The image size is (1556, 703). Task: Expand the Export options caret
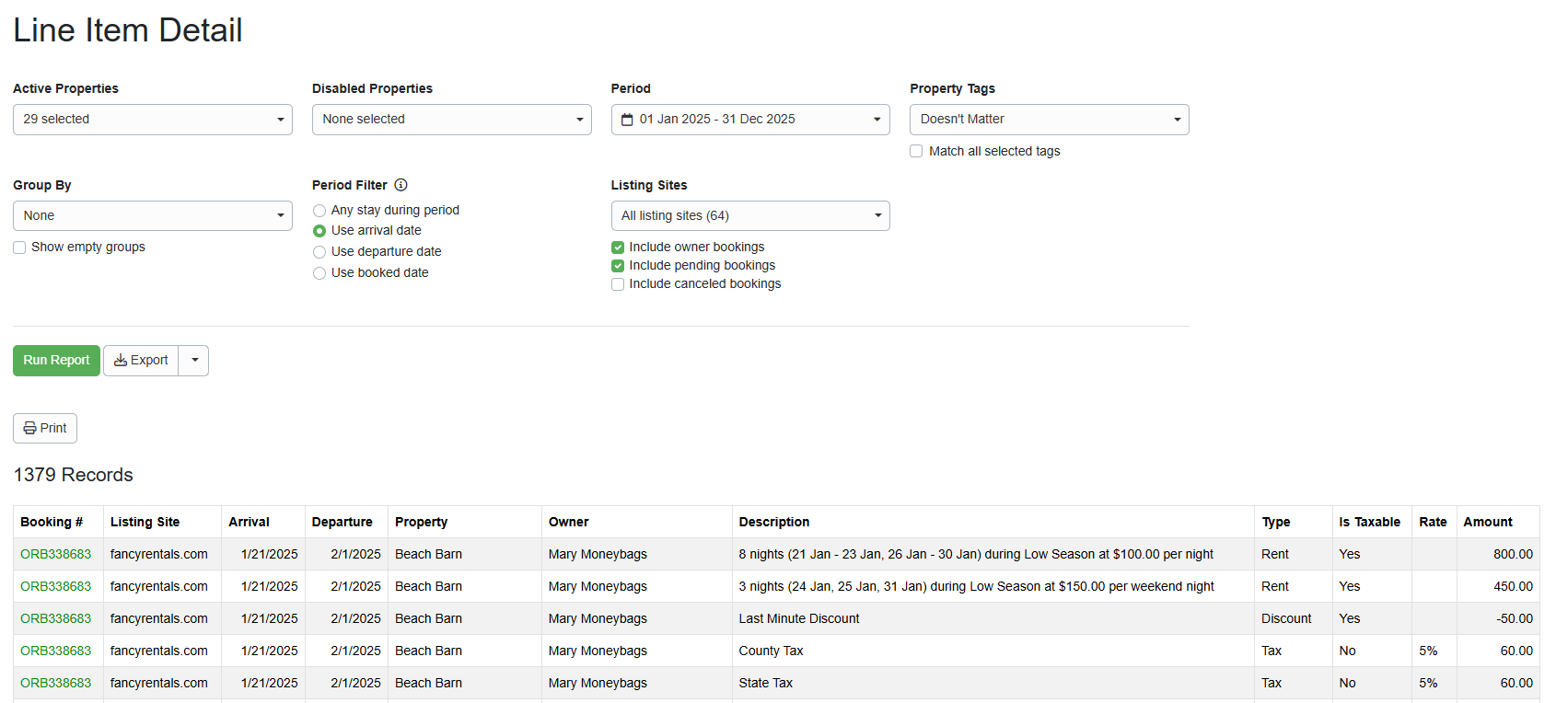click(x=194, y=361)
